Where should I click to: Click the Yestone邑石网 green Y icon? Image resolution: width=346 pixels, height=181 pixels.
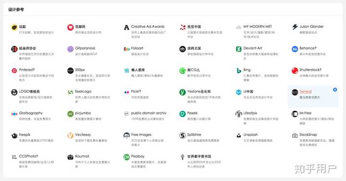coord(183,92)
